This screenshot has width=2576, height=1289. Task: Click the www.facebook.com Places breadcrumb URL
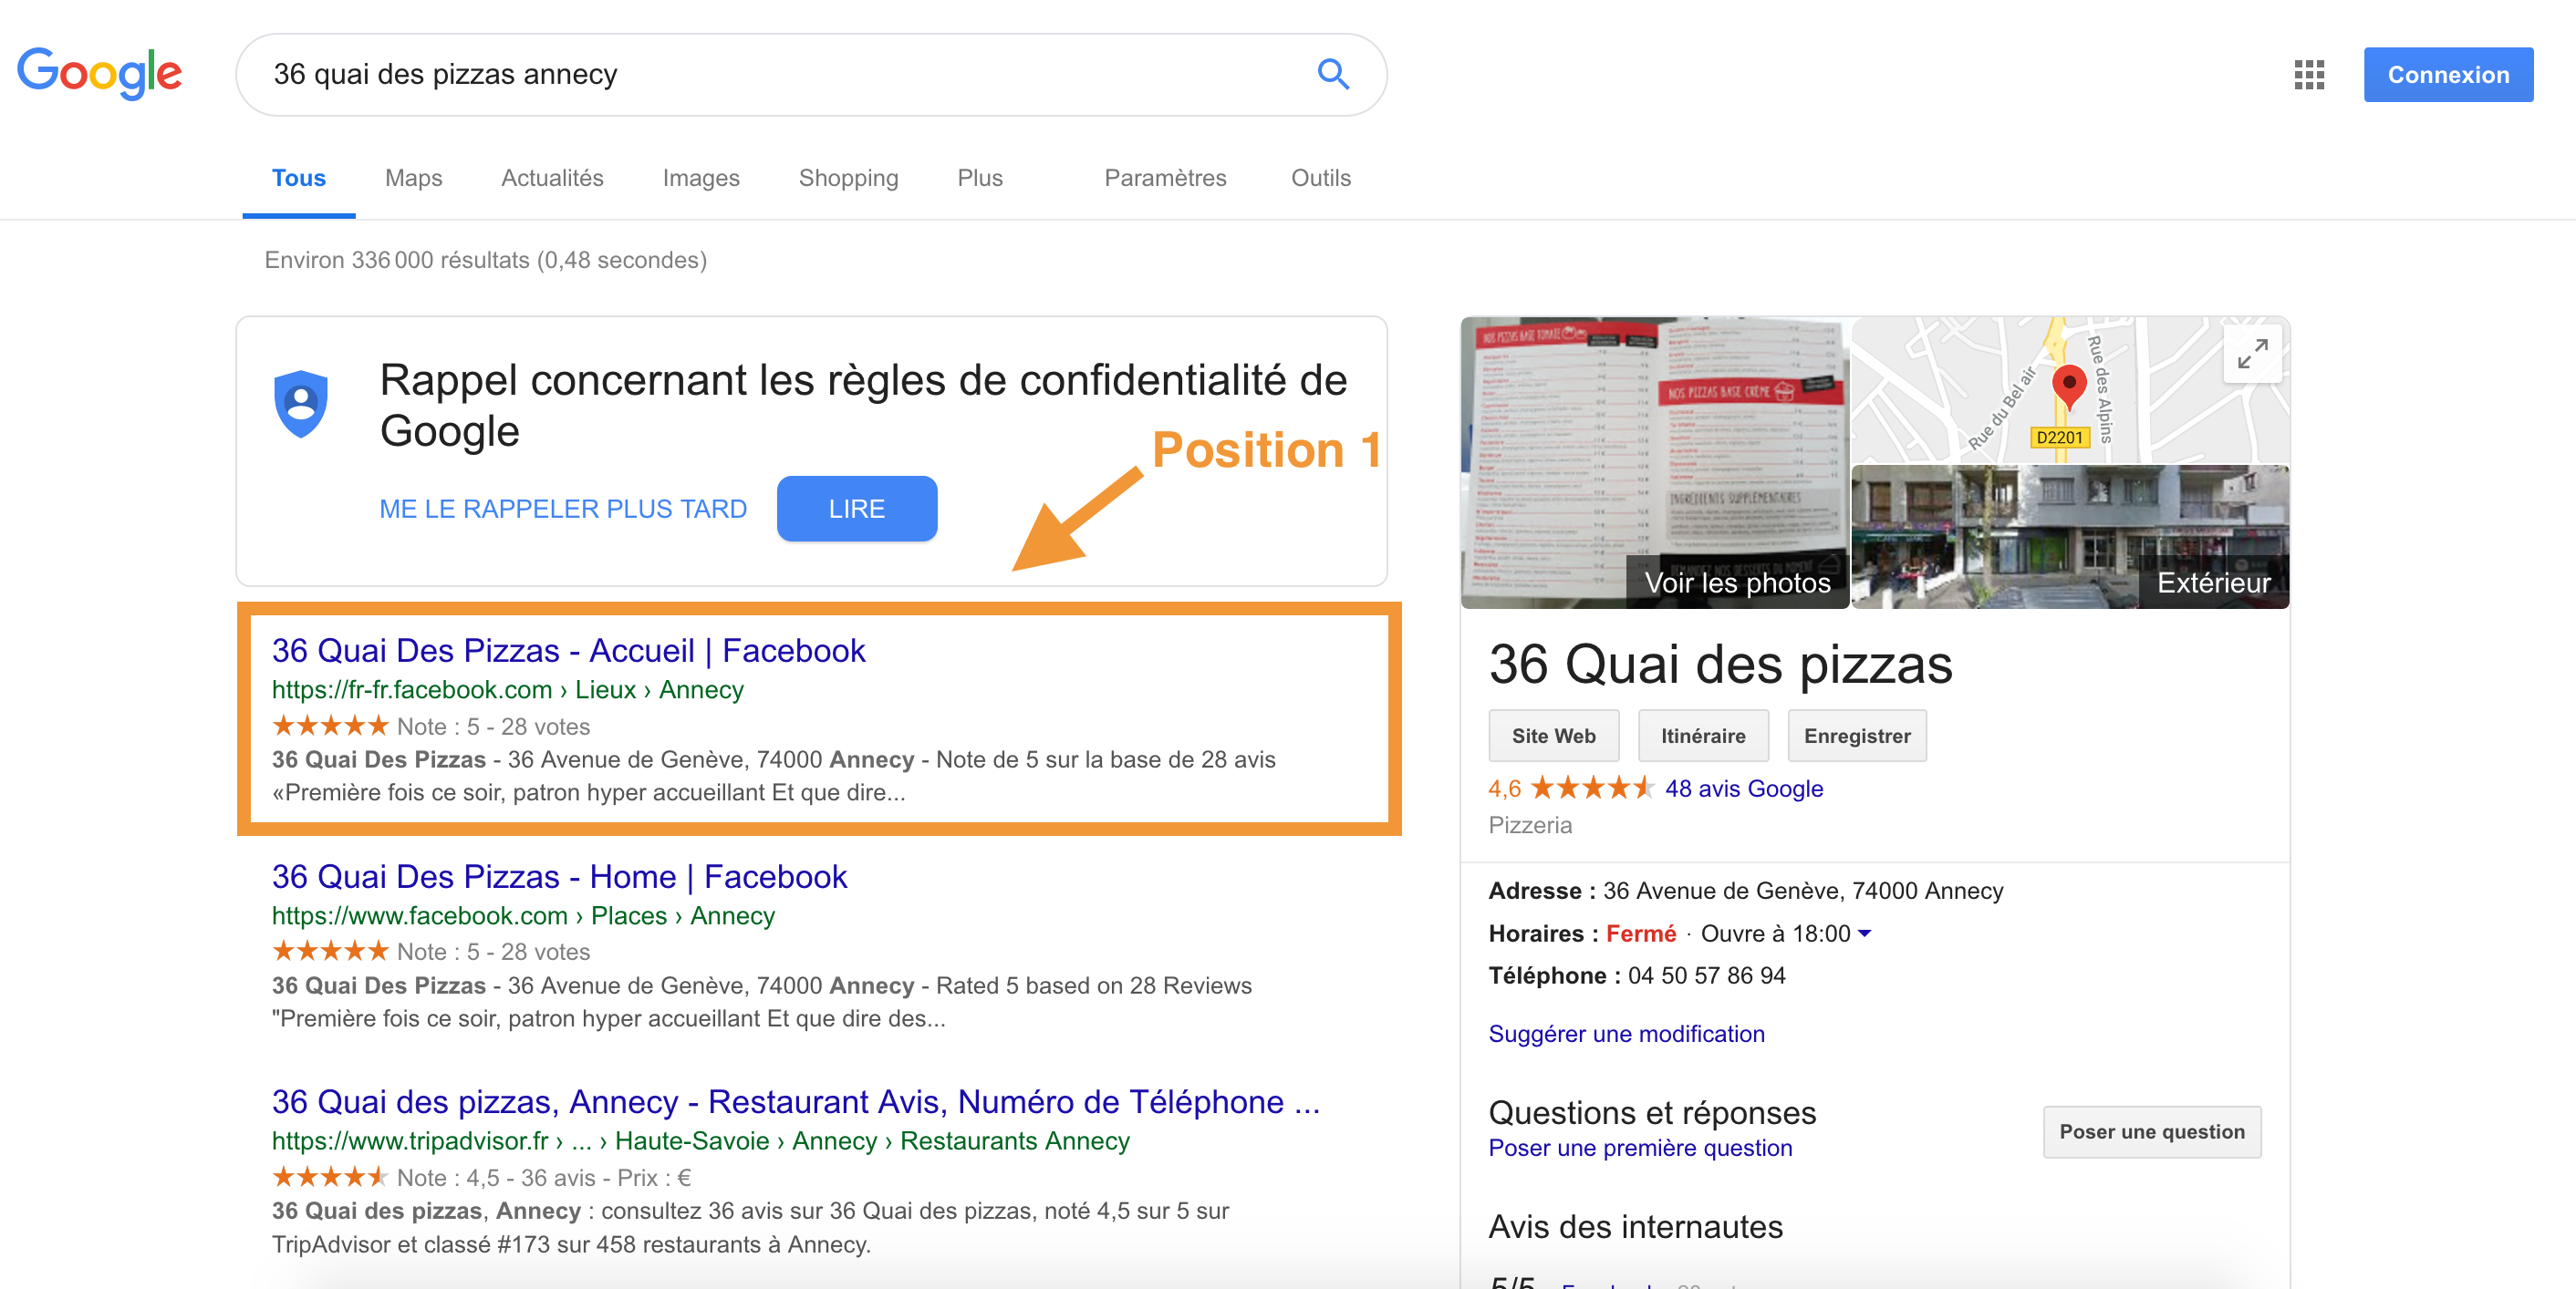(x=523, y=915)
